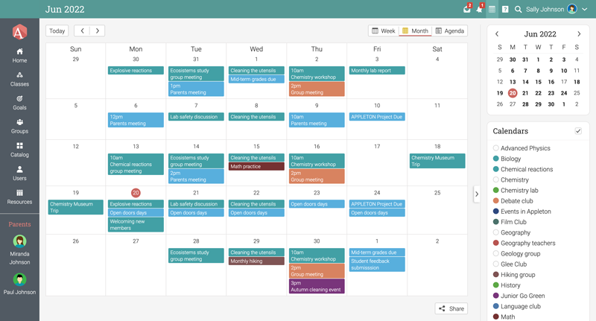The width and height of the screenshot is (596, 321).
Task: Switch to Agenda view
Action: [449, 31]
